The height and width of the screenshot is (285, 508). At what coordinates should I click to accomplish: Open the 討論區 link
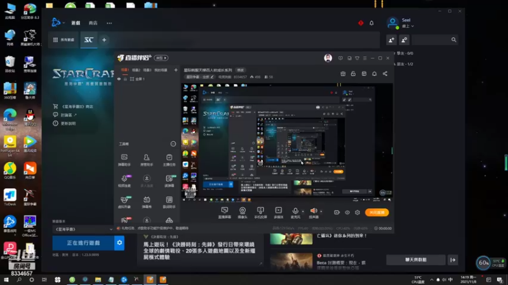[65, 115]
